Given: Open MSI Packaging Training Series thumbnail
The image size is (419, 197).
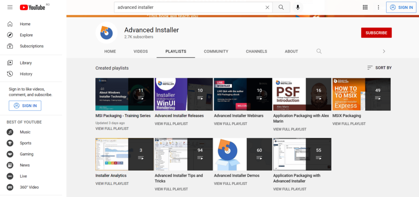Looking at the screenshot, I should click(124, 94).
